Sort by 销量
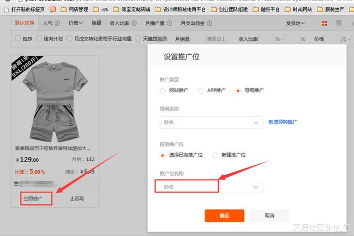 click(x=96, y=23)
